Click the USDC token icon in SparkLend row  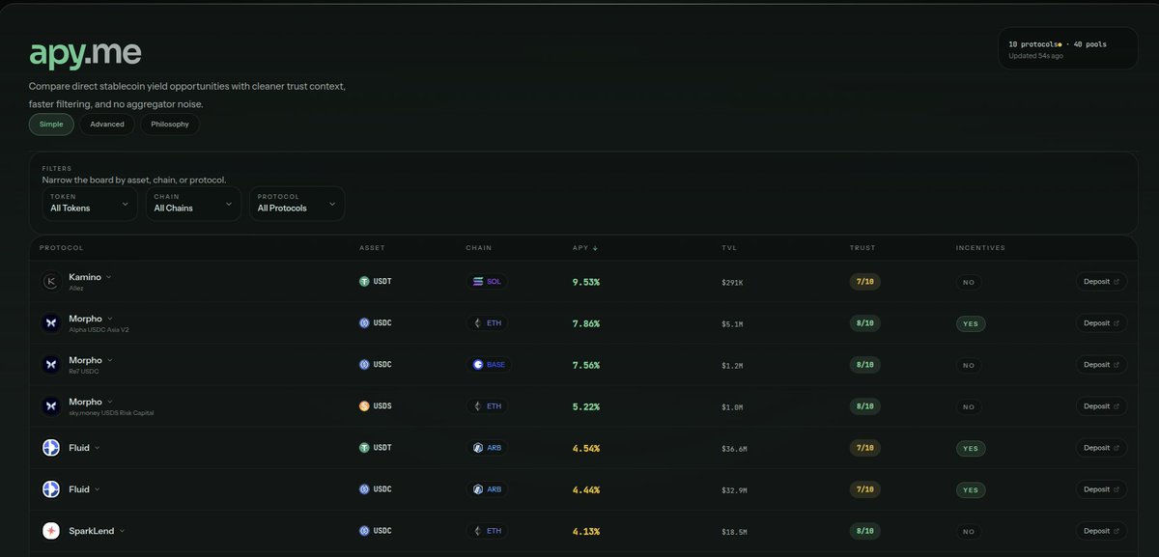[364, 531]
